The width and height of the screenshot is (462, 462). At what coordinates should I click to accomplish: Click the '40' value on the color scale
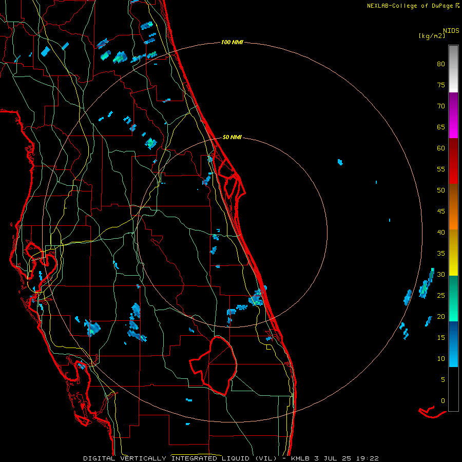441,233
